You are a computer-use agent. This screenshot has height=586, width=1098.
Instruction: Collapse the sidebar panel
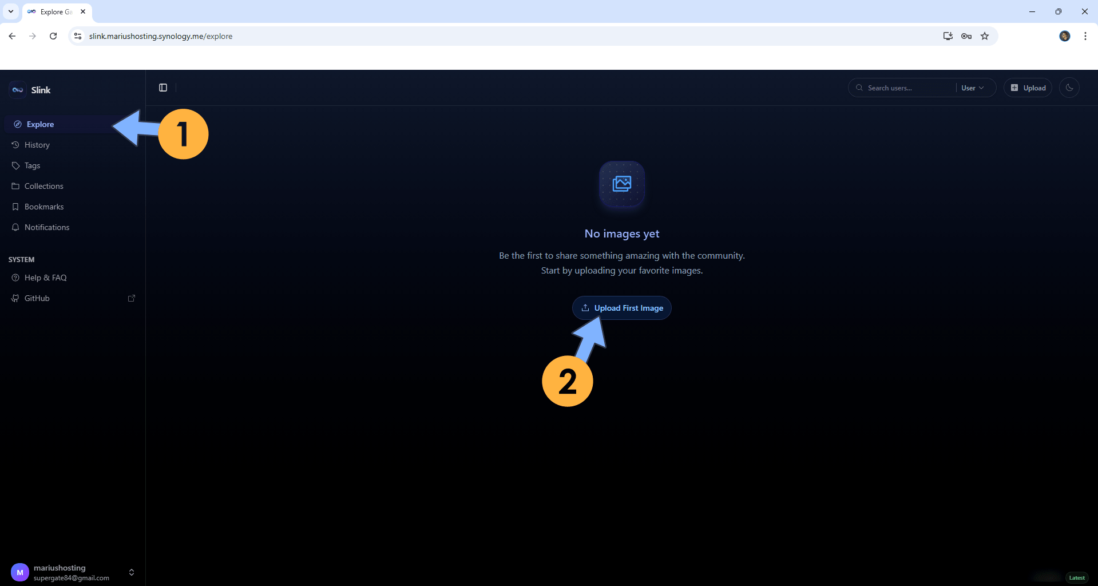162,87
